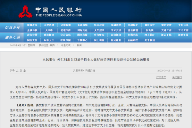This screenshot has width=192, height=128.
Task: Open the 宏观审慎 menu item
Action: [x=82, y=25]
